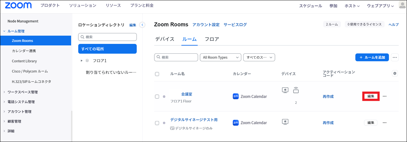
Task: Select すべての場所 in location directory
Action: (x=107, y=49)
